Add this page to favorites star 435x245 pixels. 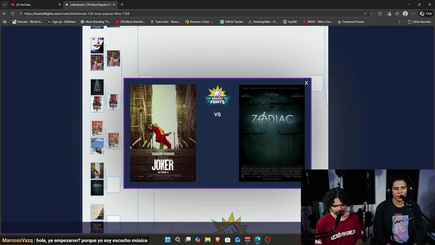[x=371, y=14]
